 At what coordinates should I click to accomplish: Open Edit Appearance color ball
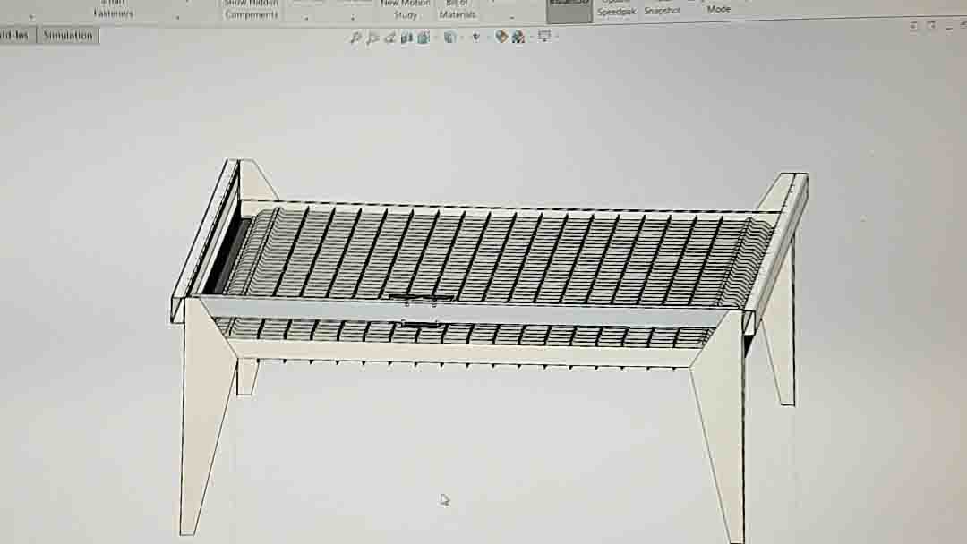pyautogui.click(x=501, y=38)
